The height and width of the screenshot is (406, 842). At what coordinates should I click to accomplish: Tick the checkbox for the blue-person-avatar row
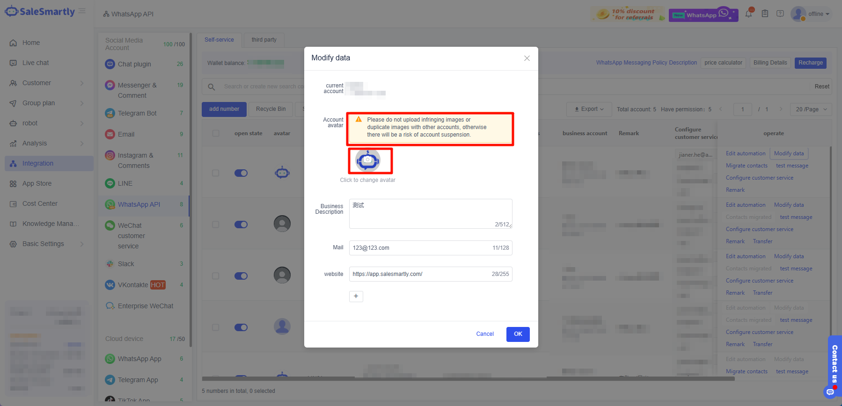216,327
